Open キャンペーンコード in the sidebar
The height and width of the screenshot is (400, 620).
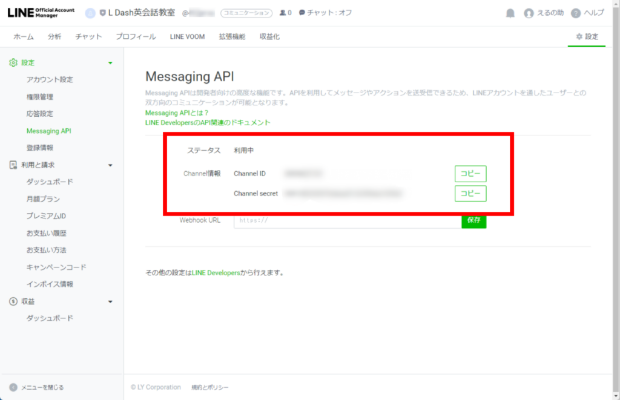pyautogui.click(x=56, y=267)
